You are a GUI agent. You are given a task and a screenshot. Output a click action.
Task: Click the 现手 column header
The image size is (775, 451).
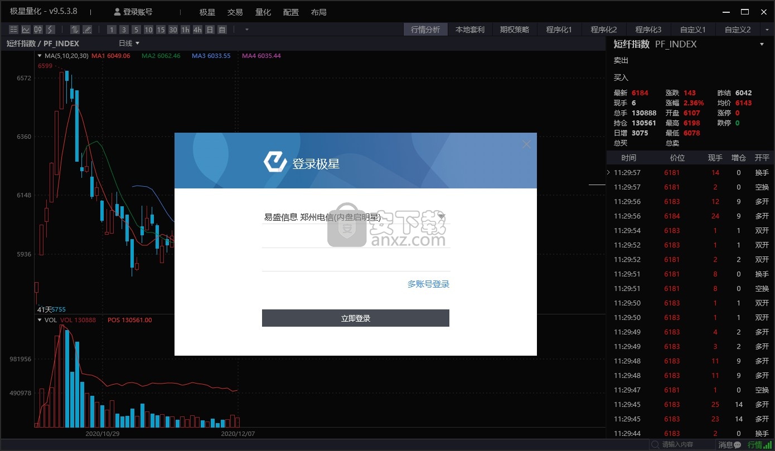pyautogui.click(x=715, y=158)
